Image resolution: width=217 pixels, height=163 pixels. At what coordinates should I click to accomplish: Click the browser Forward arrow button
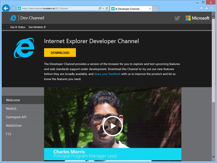[13, 8]
